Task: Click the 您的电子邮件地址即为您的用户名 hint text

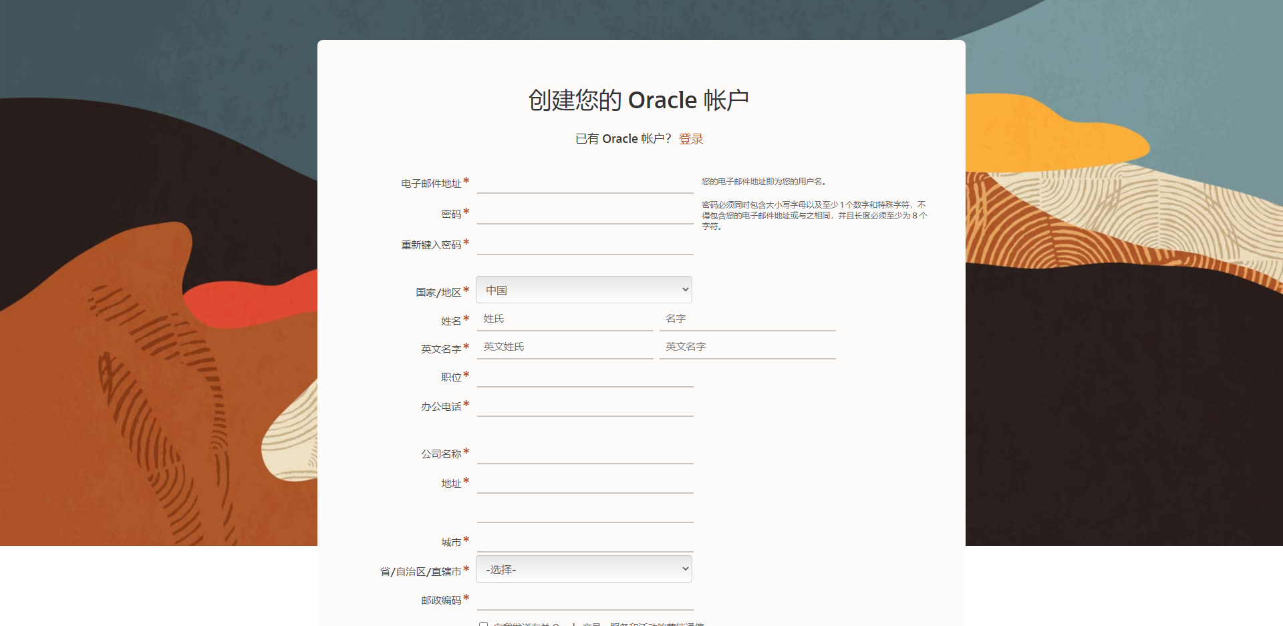Action: [766, 182]
